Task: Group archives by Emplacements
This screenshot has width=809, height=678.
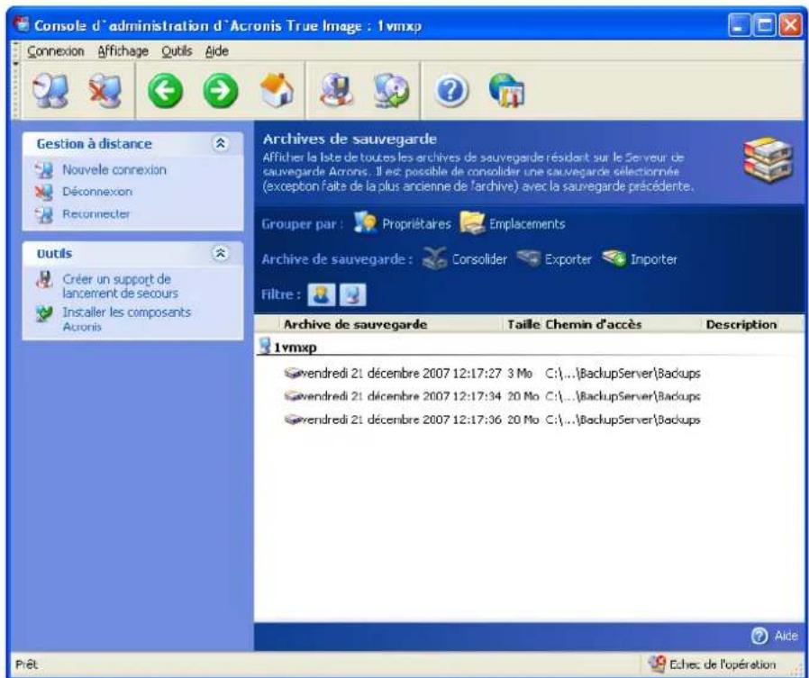Action: point(527,224)
